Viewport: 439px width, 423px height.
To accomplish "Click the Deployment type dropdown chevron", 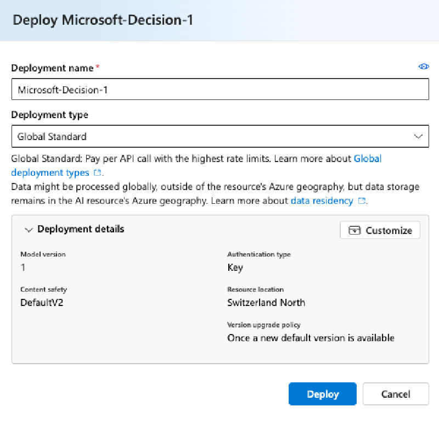I will tap(418, 137).
